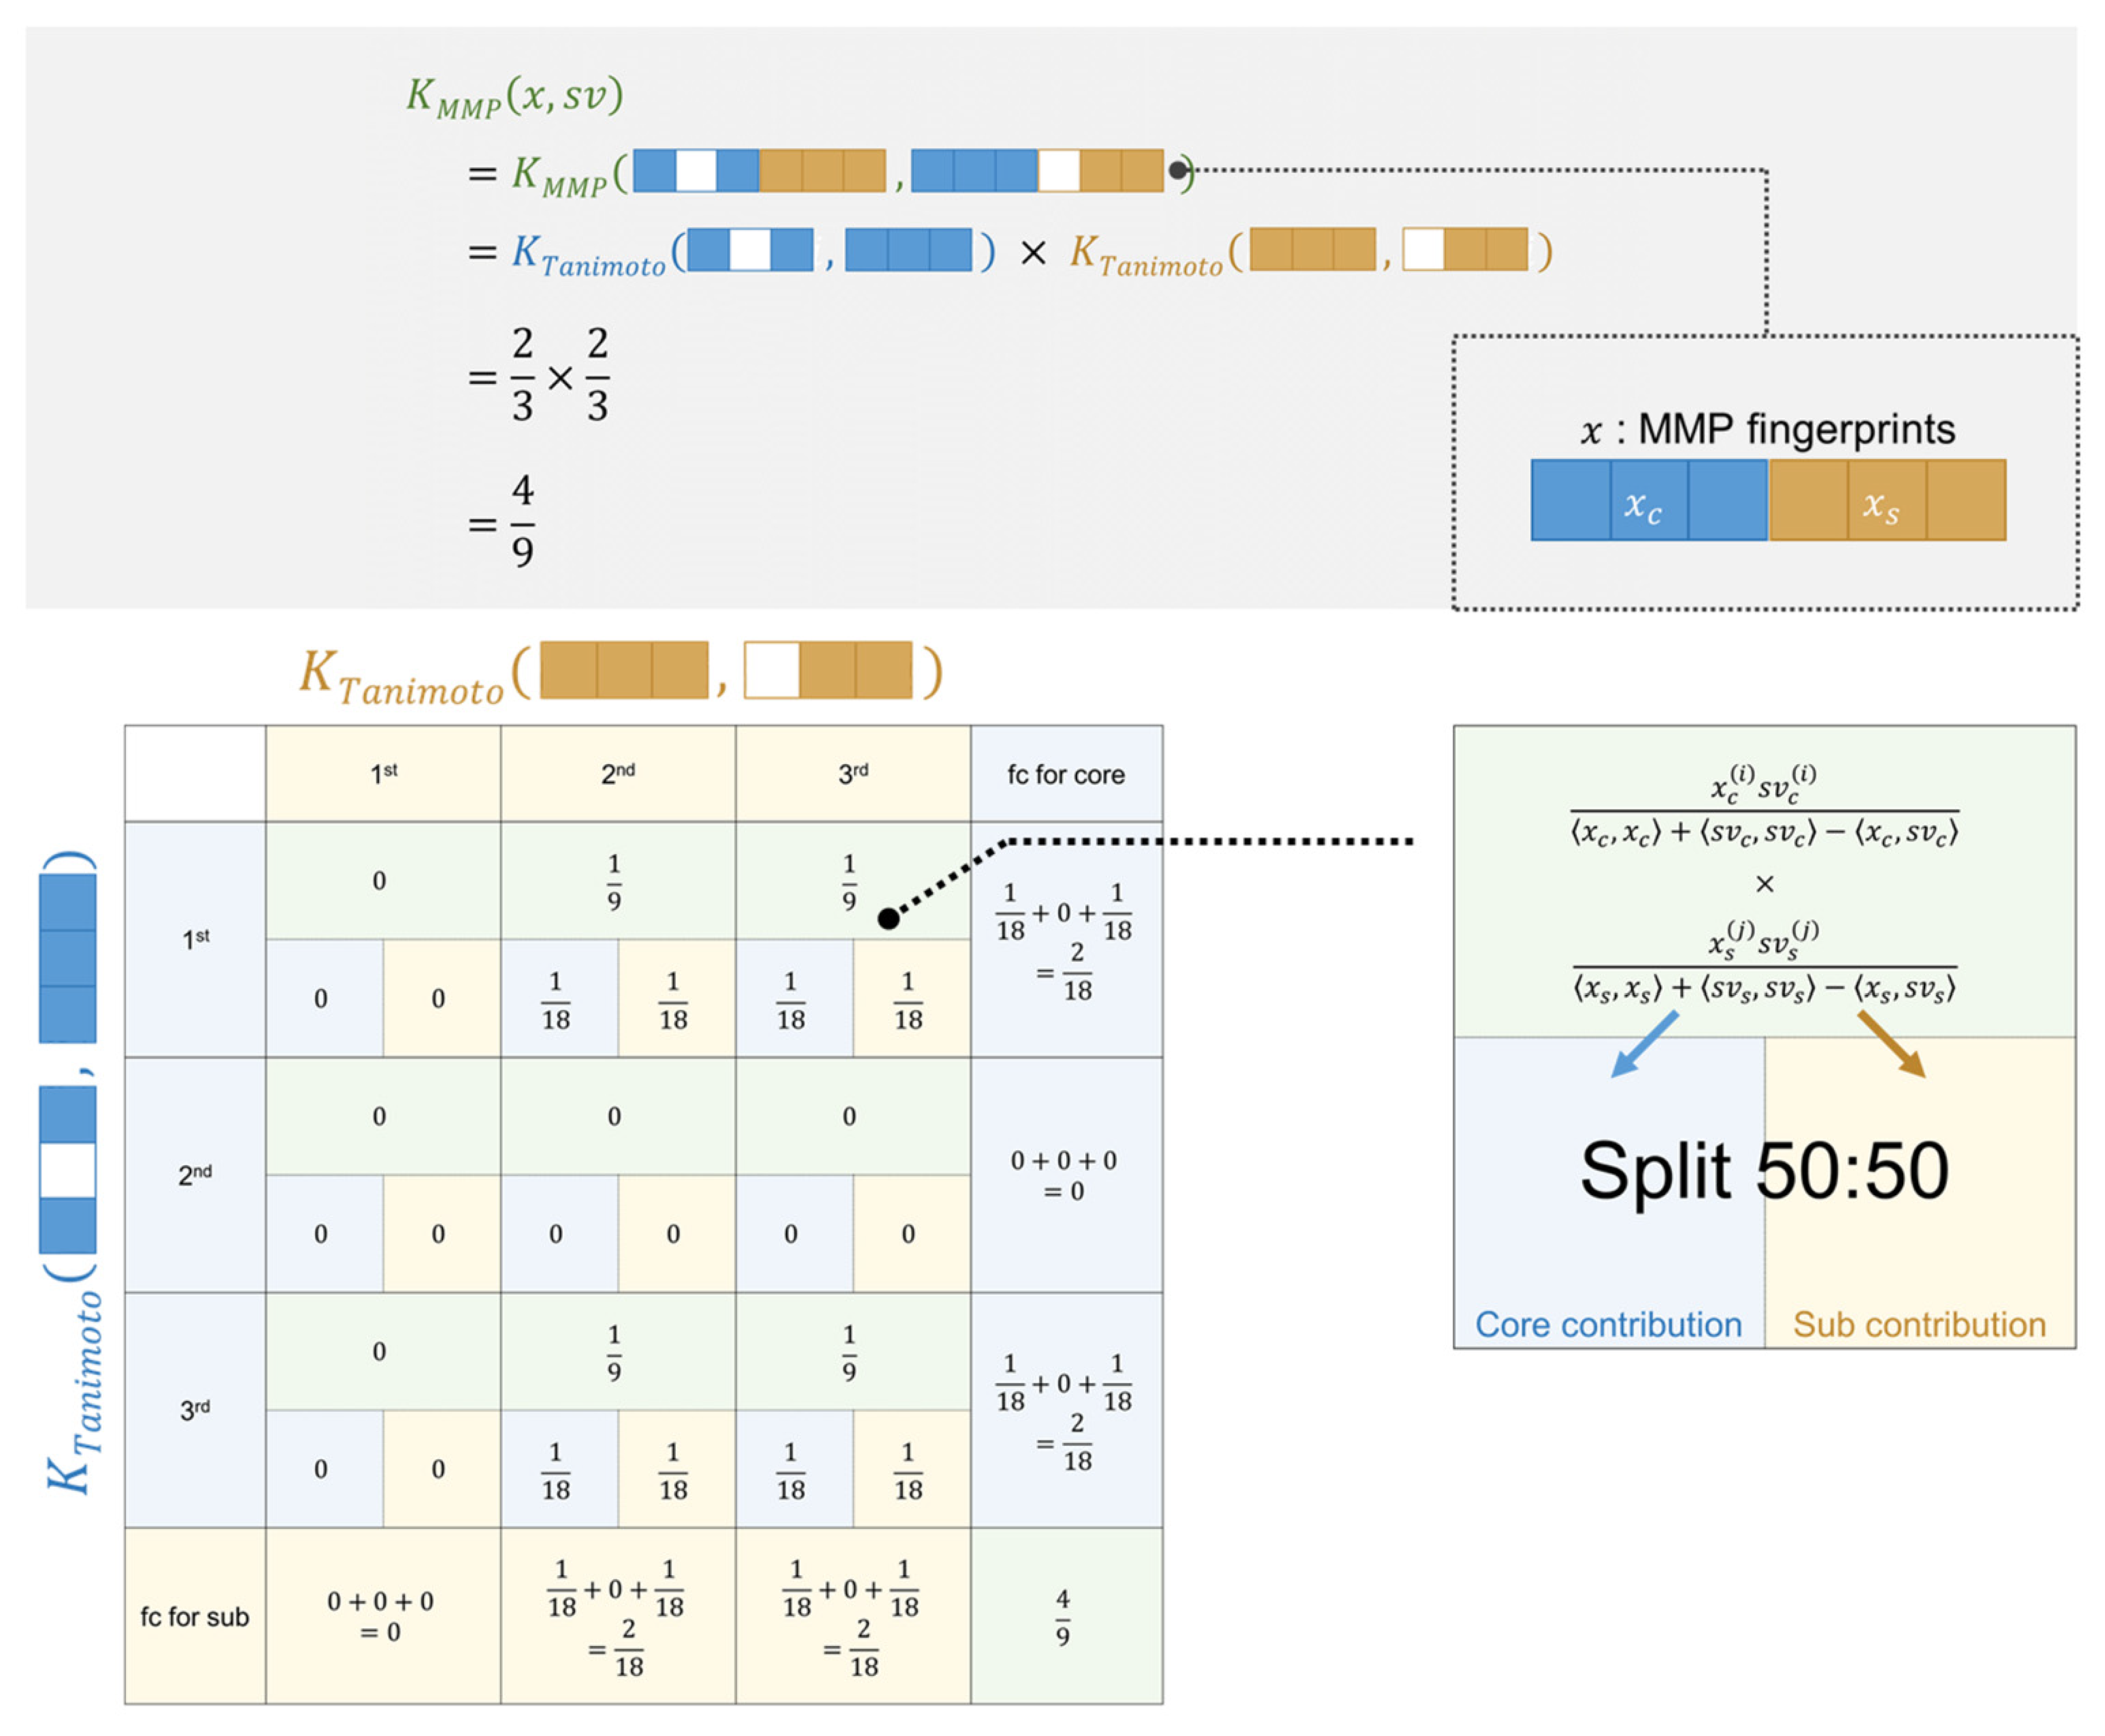Click the dot ending the K_MMP fingerprint bar
This screenshot has width=2105, height=1736.
point(1178,170)
